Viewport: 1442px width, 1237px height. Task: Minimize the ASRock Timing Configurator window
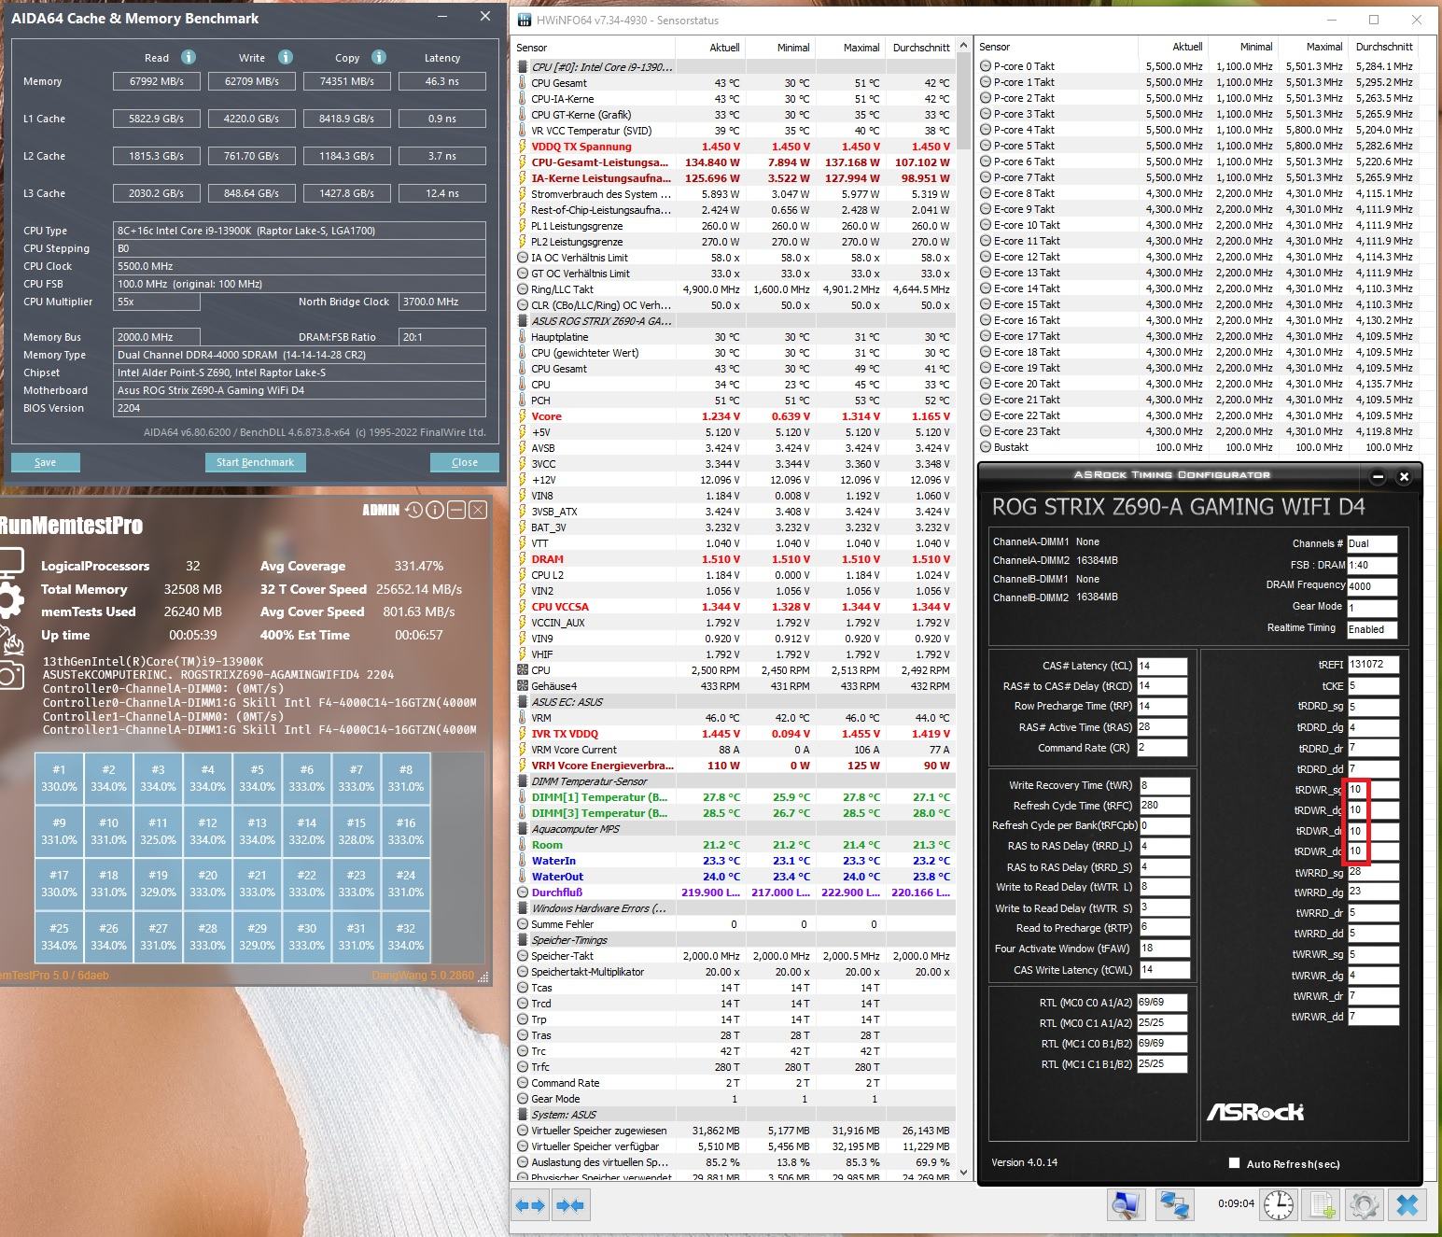tap(1379, 477)
